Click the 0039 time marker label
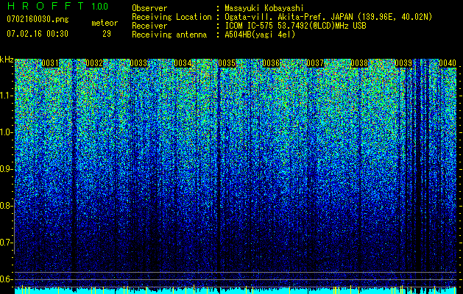 click(x=403, y=63)
